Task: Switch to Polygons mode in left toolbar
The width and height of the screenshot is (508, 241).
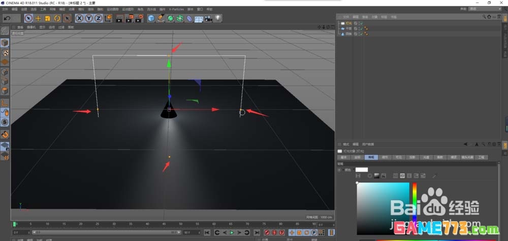Action: click(x=5, y=91)
